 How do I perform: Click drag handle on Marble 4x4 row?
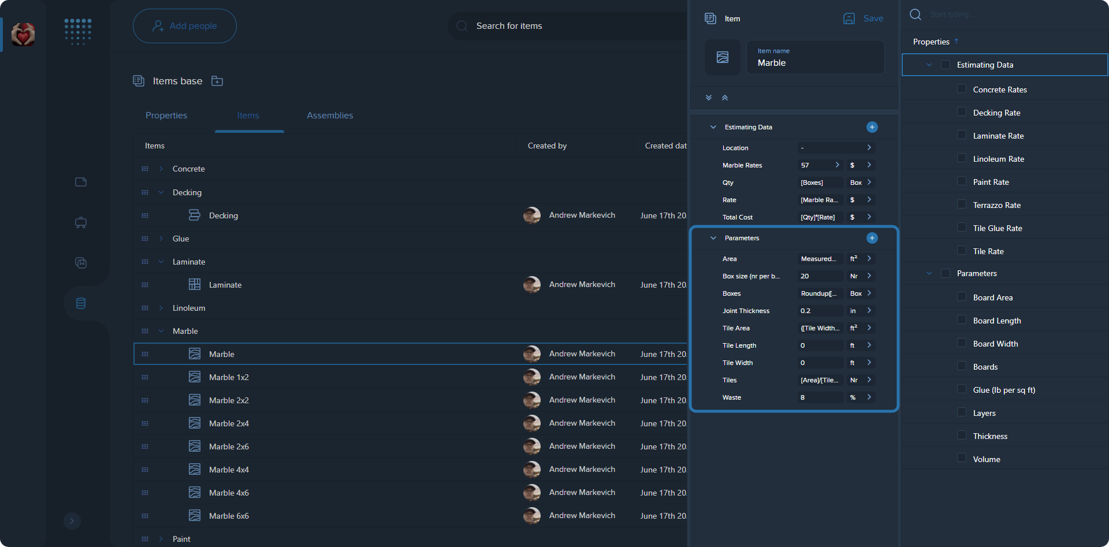(x=145, y=470)
